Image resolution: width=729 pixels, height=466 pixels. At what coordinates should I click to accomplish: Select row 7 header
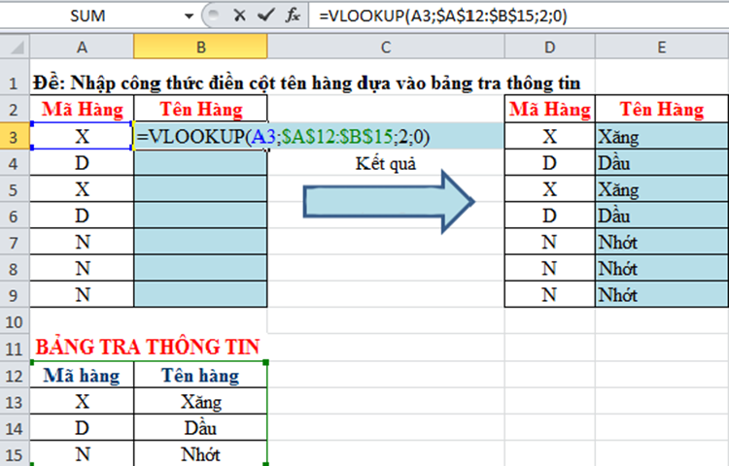coord(14,243)
